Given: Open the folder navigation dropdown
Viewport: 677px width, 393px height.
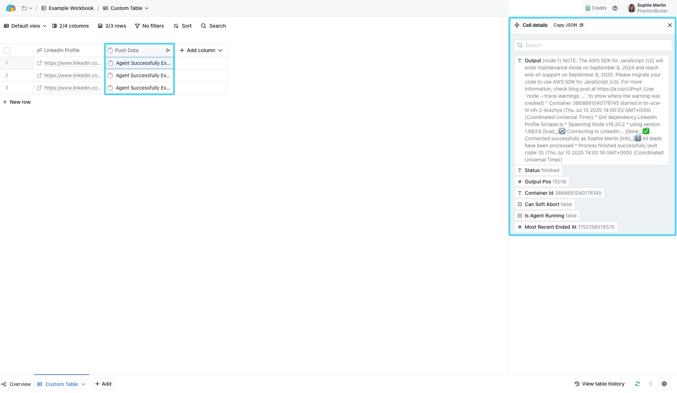Looking at the screenshot, I should 27,8.
